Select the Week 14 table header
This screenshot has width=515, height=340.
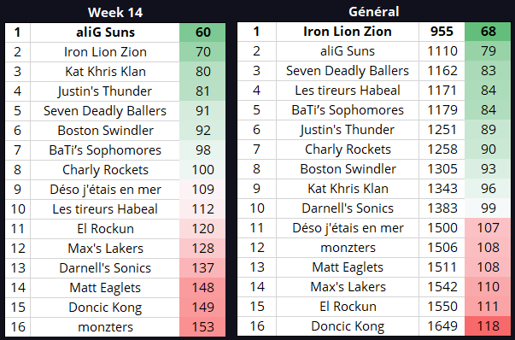click(115, 13)
